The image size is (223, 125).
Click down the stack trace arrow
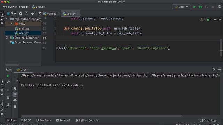(15, 82)
